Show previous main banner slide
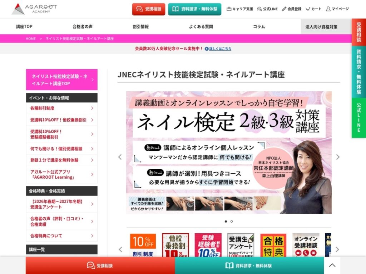The width and height of the screenshot is (366, 274). [120, 157]
